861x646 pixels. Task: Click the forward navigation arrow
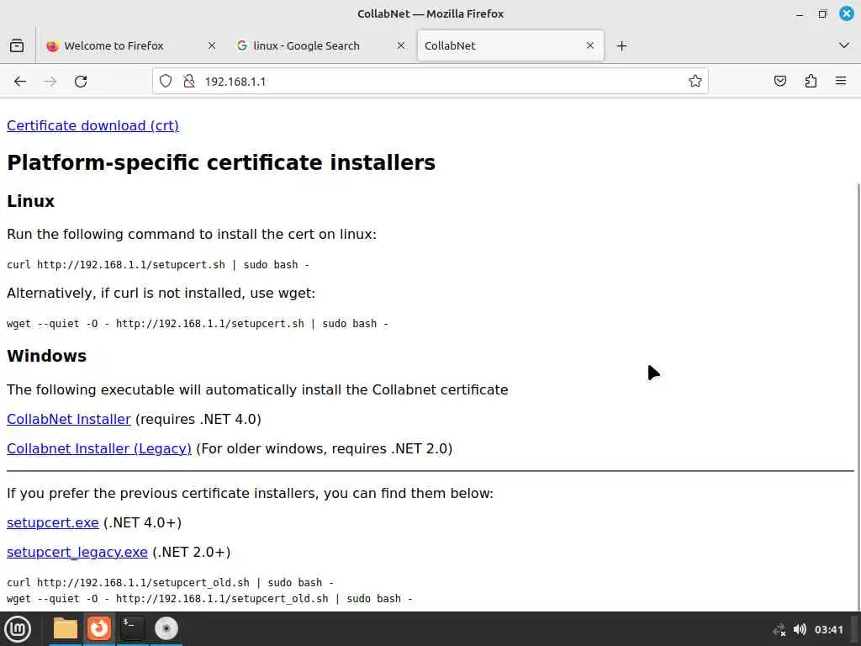50,82
